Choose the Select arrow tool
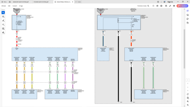Viewport: 190px width, 107px height. tap(3, 13)
